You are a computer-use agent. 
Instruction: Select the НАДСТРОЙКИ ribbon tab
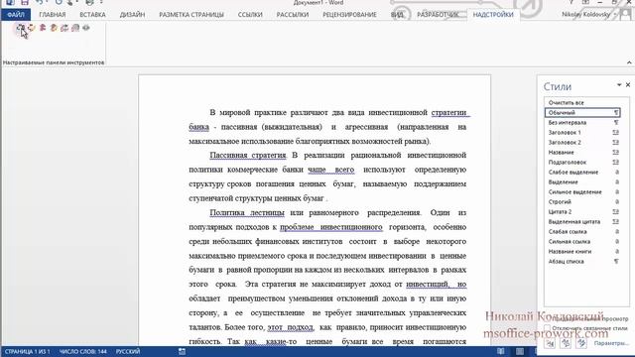click(x=493, y=15)
